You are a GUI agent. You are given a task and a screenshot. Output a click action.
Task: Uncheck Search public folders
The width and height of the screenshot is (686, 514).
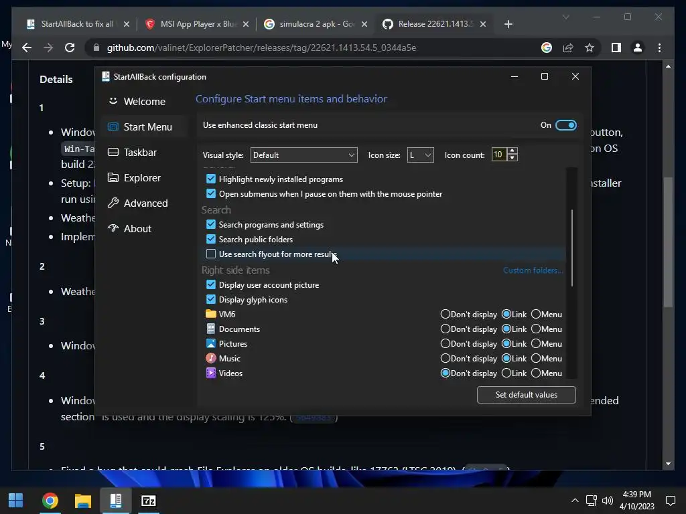(x=211, y=239)
